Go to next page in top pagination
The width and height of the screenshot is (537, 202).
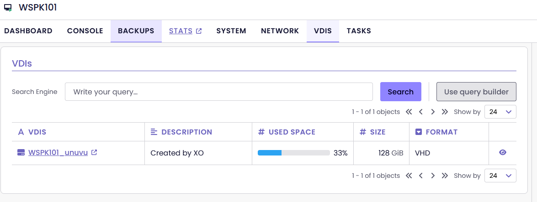tap(433, 112)
